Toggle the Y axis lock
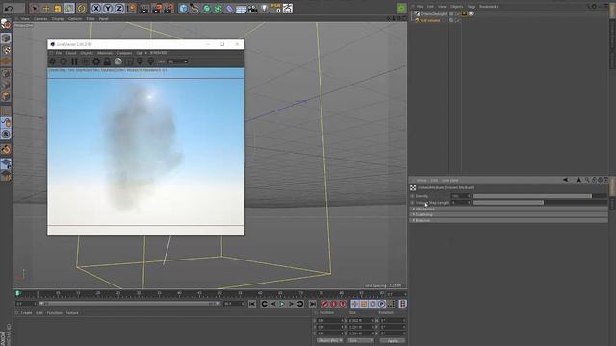The image size is (616, 346). (x=108, y=9)
